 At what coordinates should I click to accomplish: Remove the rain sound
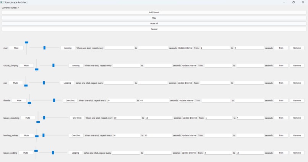point(297,83)
